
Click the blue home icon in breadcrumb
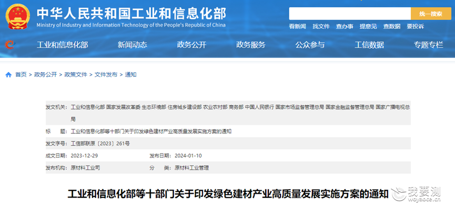click(x=8, y=75)
